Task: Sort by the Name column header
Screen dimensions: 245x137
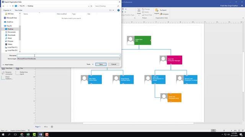Action: (x=26, y=14)
